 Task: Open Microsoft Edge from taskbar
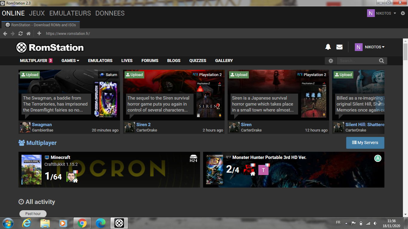[x=101, y=223]
